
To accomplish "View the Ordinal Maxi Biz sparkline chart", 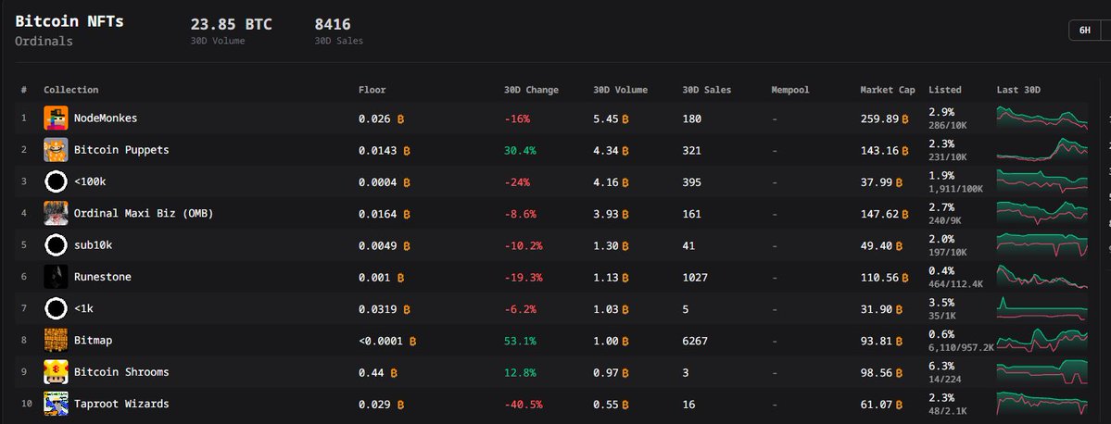I will (1042, 213).
